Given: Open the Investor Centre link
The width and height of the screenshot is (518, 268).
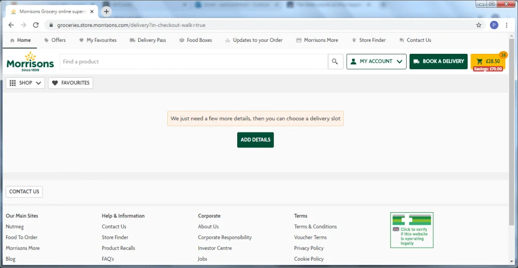Looking at the screenshot, I should pos(215,248).
